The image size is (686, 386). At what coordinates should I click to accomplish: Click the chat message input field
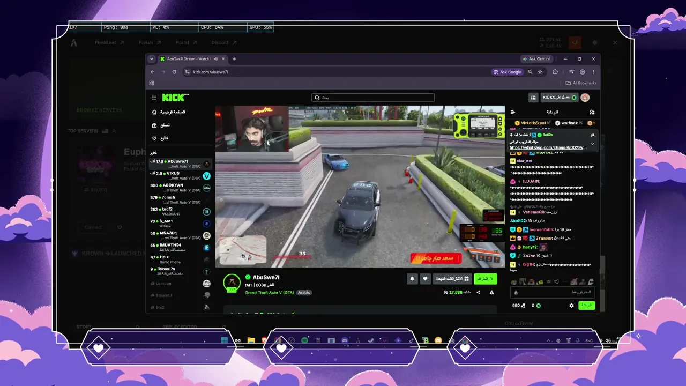click(553, 292)
